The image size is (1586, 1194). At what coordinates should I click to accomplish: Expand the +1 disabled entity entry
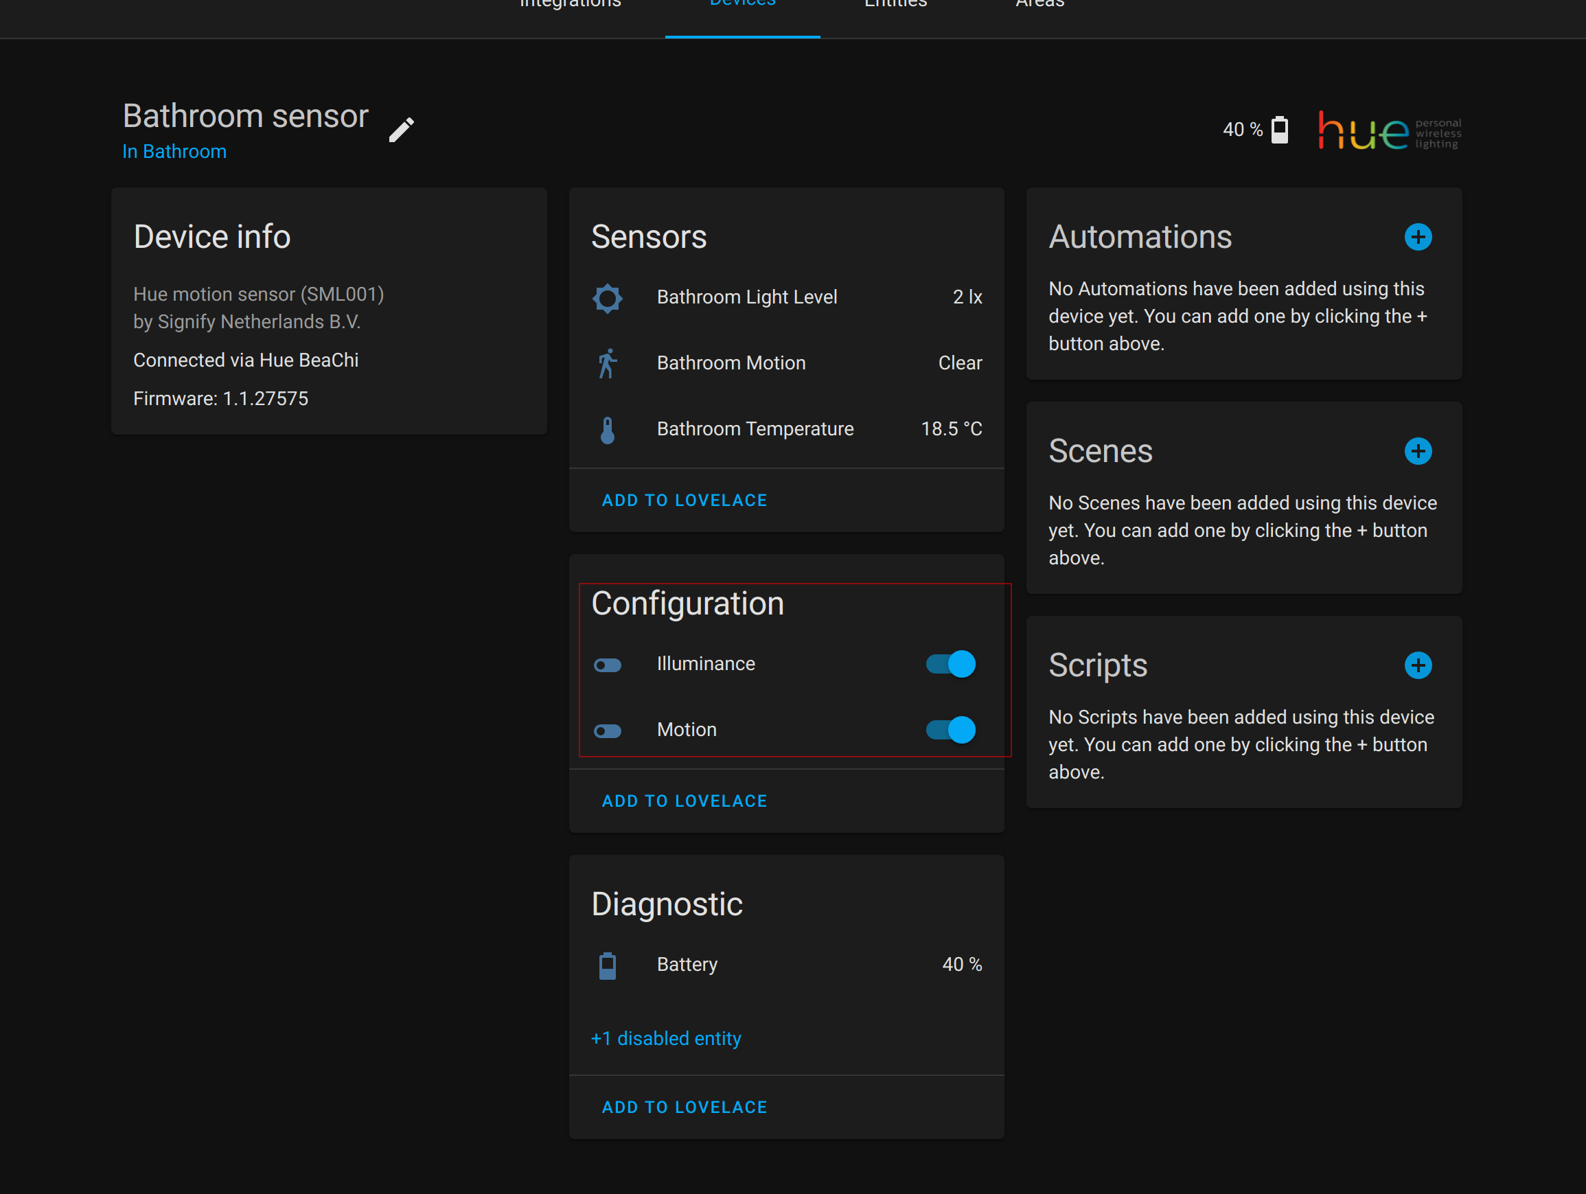pyautogui.click(x=665, y=1037)
